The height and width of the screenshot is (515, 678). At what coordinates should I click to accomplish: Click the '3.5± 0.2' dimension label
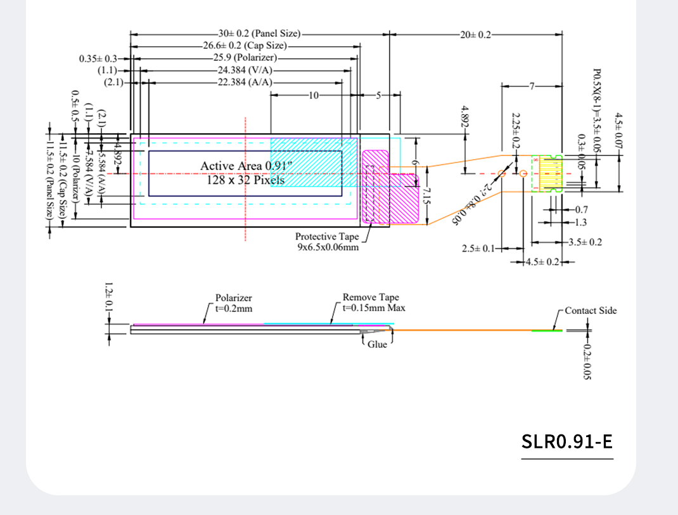(x=585, y=242)
